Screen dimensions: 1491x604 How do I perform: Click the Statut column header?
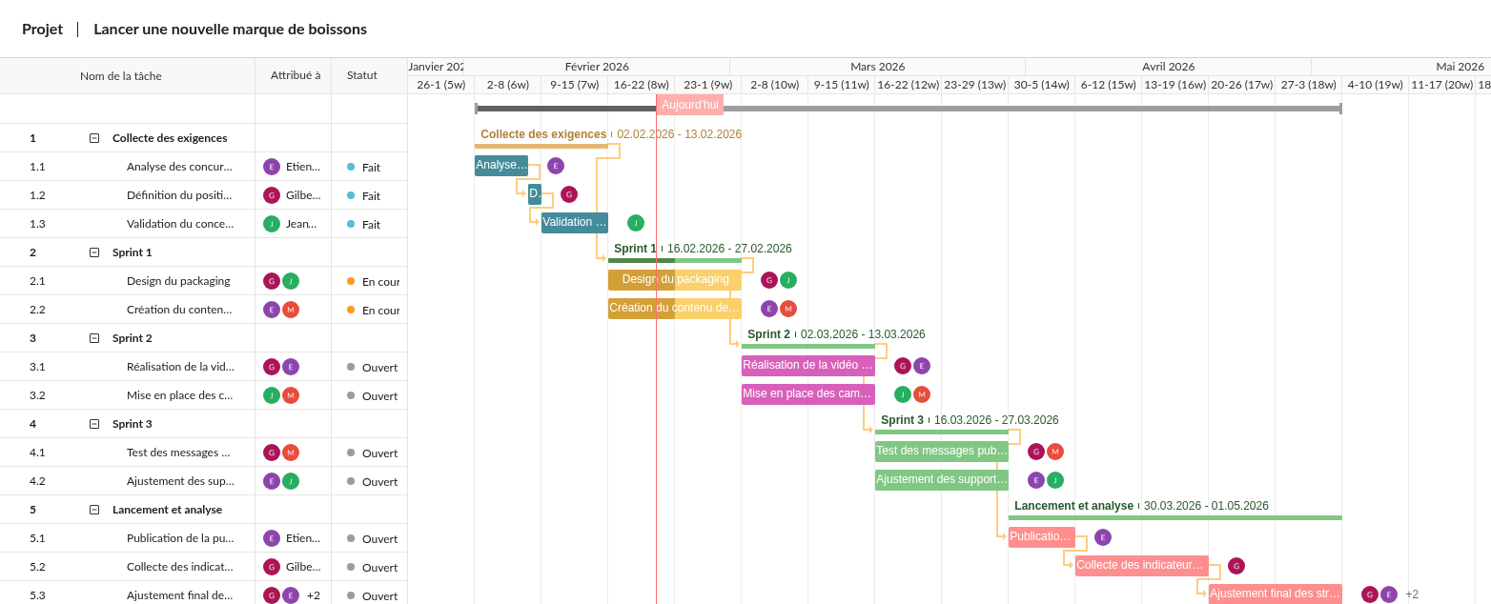(362, 76)
